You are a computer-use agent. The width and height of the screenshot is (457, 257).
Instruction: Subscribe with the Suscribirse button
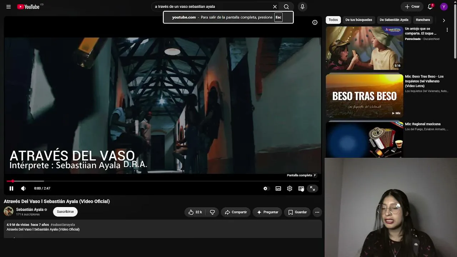coord(65,212)
